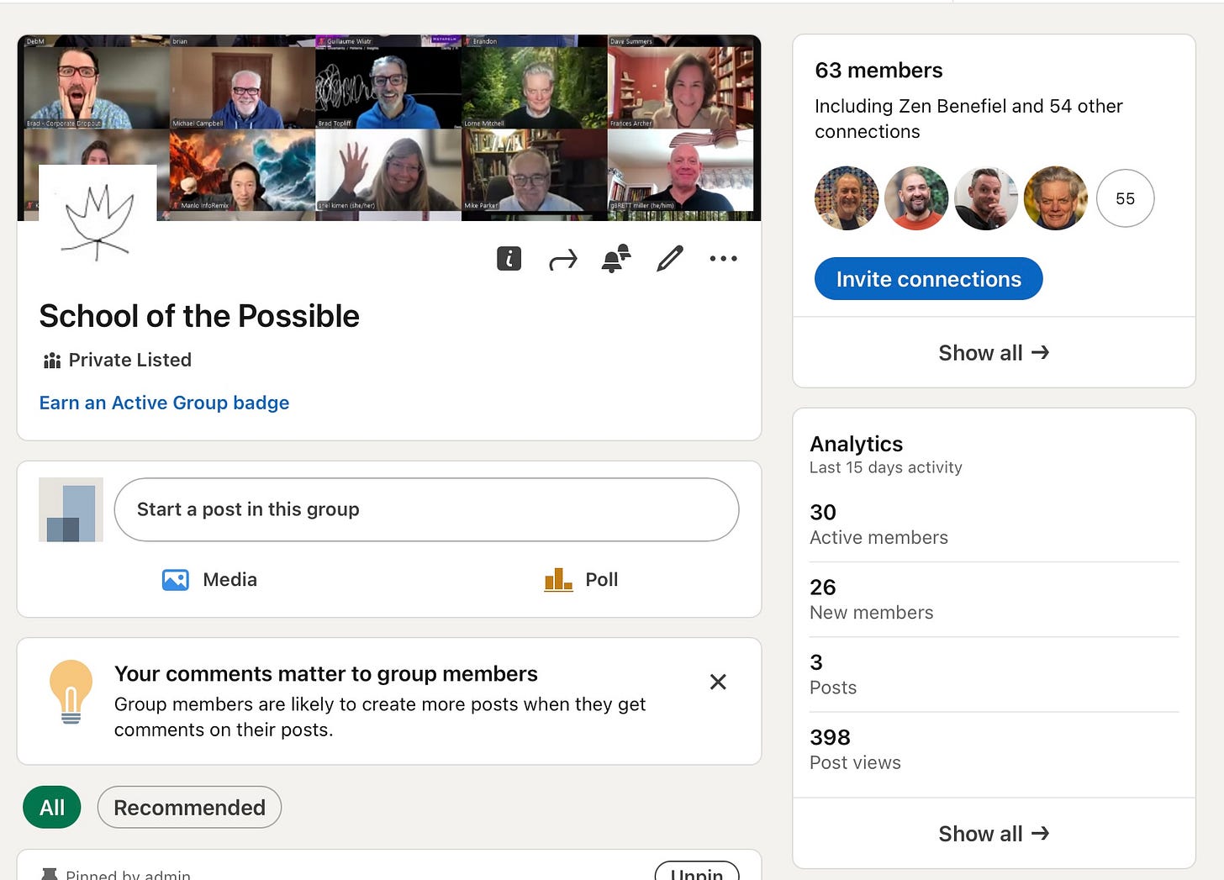Click the lightbulb tip icon
The image size is (1224, 880).
pos(71,692)
